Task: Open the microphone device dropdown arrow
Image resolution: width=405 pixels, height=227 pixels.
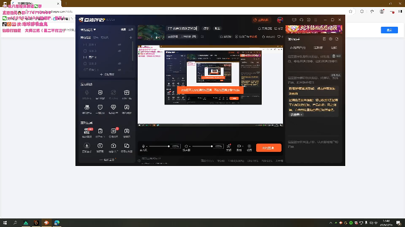Action: click(147, 146)
